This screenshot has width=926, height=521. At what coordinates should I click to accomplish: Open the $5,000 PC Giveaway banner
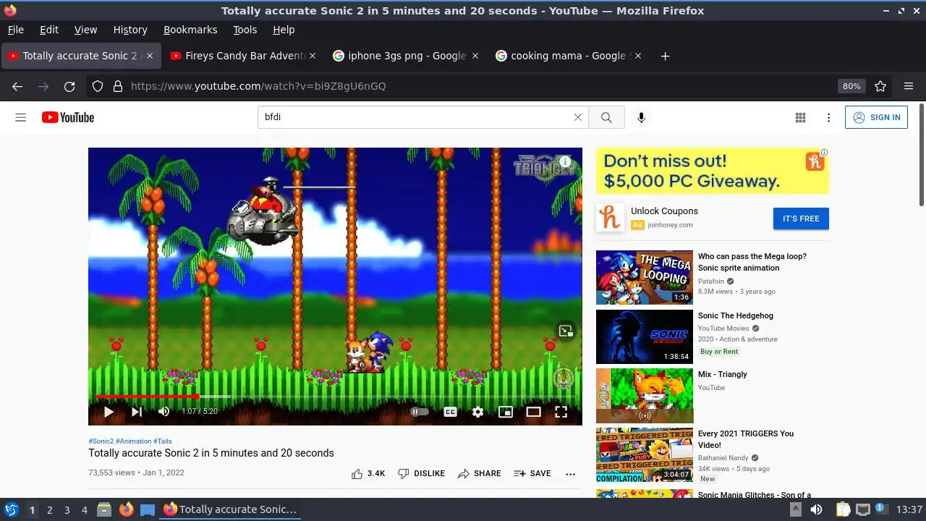tap(712, 171)
